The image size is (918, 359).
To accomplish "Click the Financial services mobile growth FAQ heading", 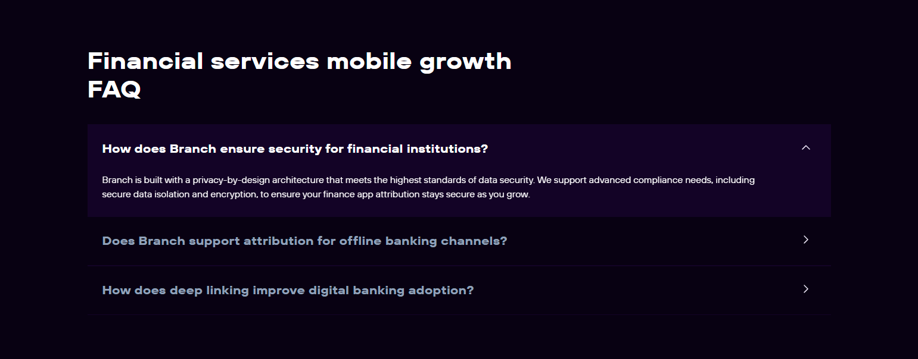I will (299, 74).
